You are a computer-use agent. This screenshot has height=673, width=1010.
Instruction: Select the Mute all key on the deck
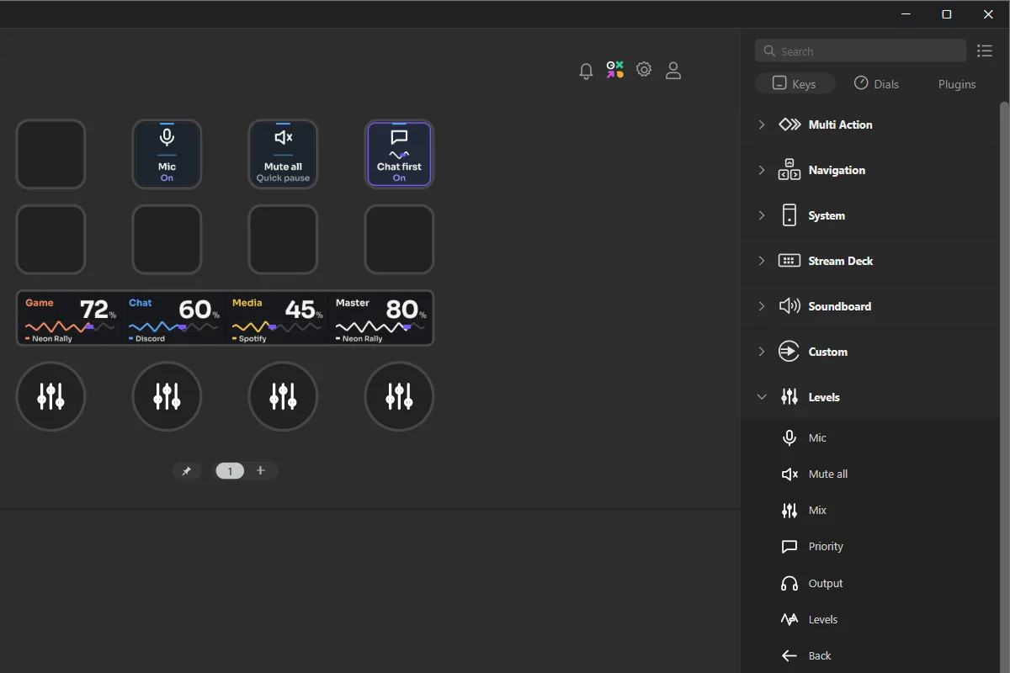(283, 154)
